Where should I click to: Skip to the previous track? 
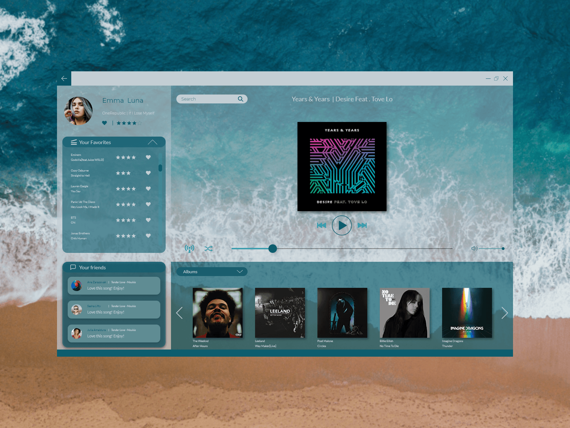click(322, 225)
